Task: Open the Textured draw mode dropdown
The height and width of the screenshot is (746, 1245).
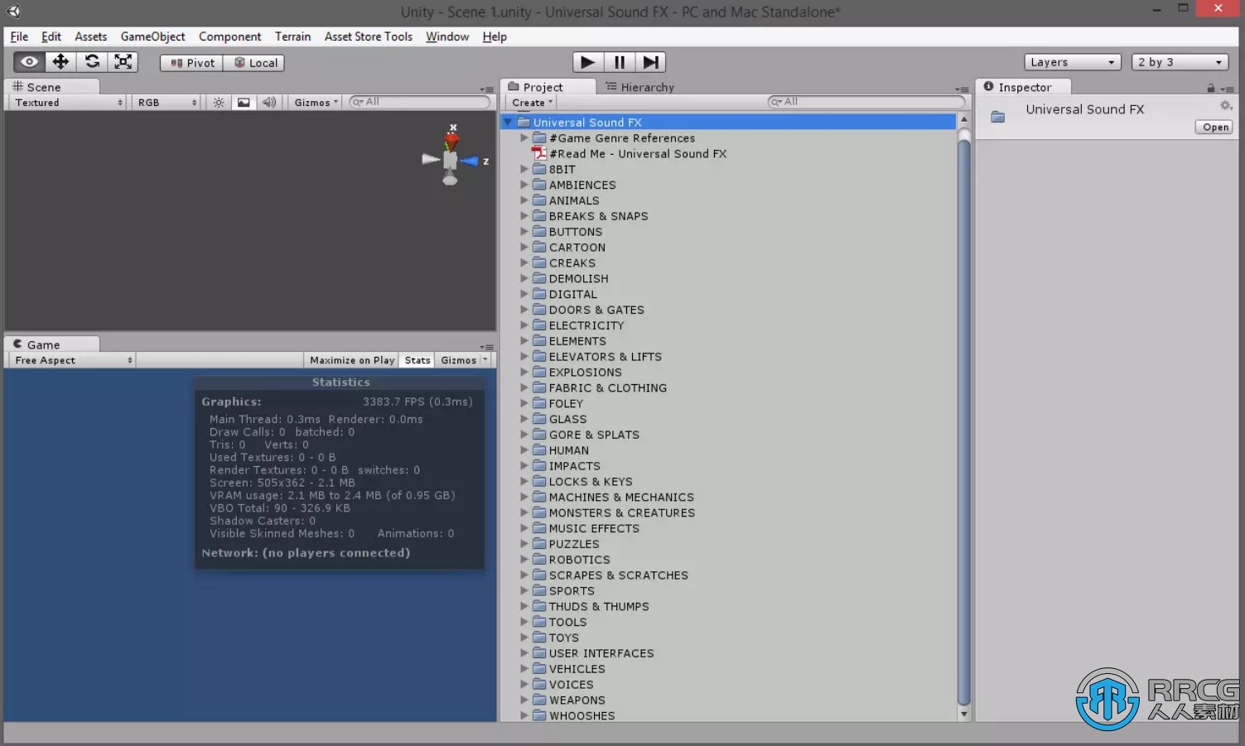Action: (x=68, y=103)
